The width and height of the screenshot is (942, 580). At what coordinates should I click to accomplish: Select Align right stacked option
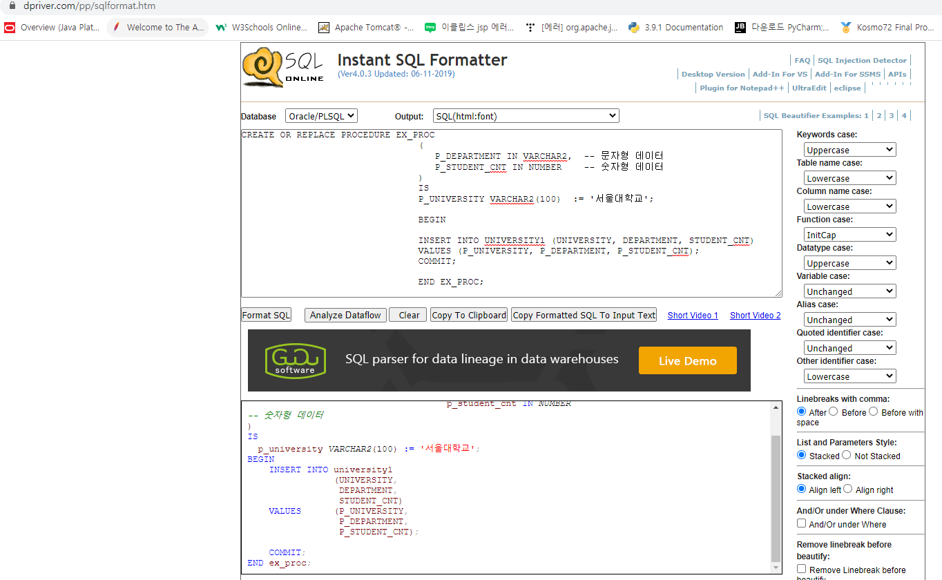coord(848,489)
